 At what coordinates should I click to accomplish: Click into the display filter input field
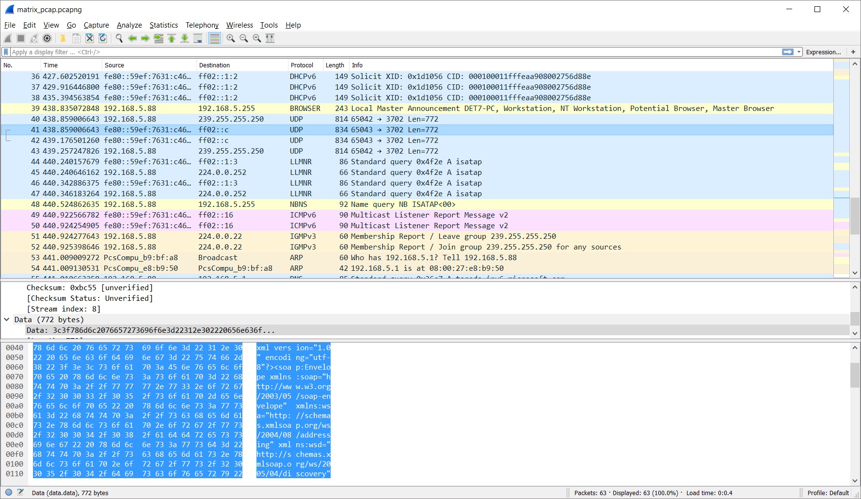tap(388, 52)
